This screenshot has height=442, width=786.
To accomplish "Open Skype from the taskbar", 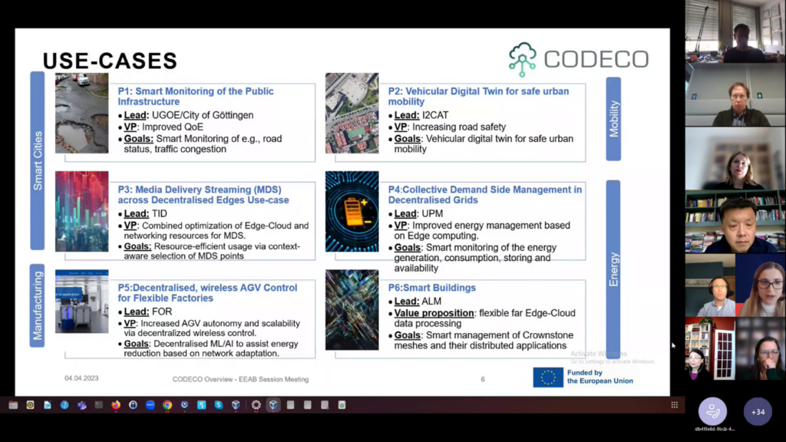I will (219, 405).
